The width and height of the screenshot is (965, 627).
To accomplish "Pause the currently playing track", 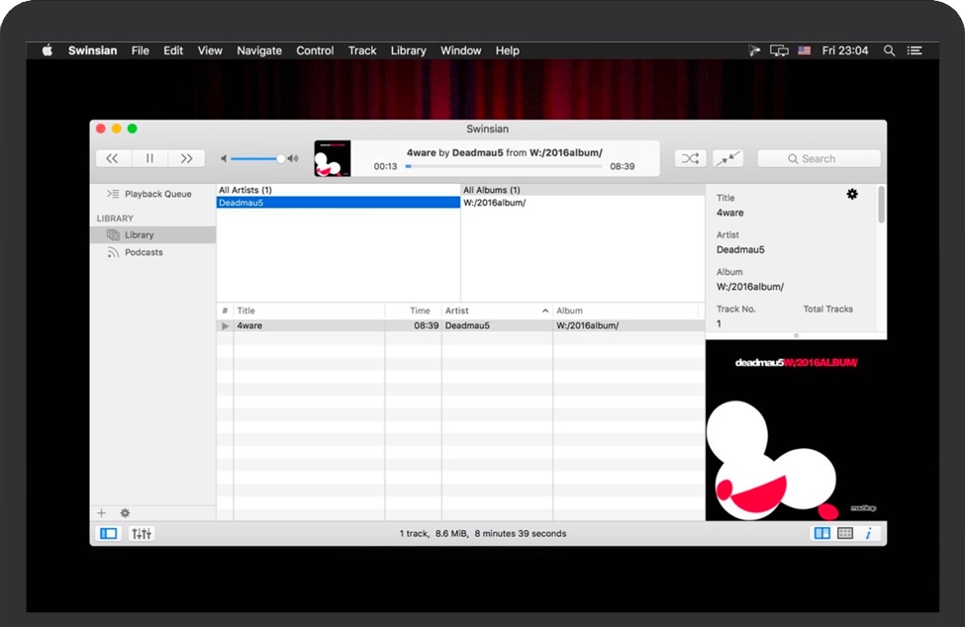I will pyautogui.click(x=149, y=158).
